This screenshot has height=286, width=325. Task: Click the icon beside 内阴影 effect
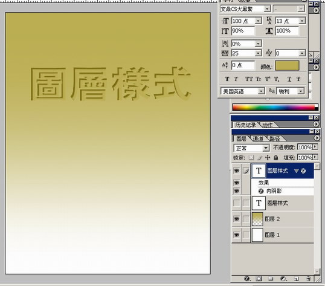(x=261, y=191)
